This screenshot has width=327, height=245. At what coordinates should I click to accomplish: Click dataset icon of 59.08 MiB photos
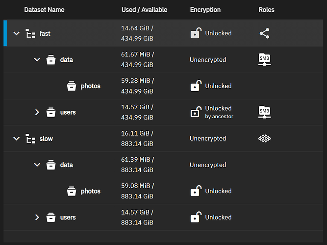point(72,191)
